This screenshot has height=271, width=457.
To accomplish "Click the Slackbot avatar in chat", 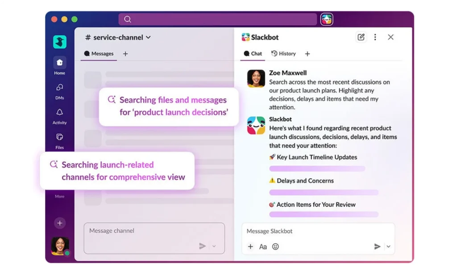I will pyautogui.click(x=256, y=125).
